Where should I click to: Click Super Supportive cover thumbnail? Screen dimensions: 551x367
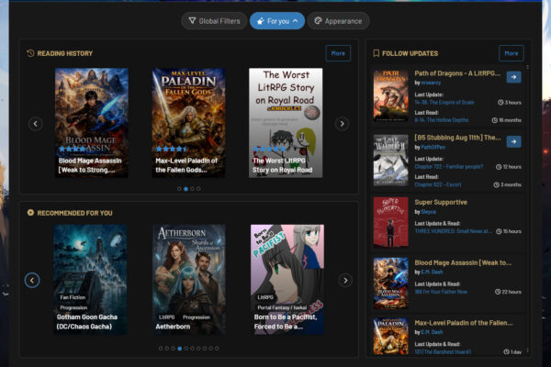tap(391, 222)
